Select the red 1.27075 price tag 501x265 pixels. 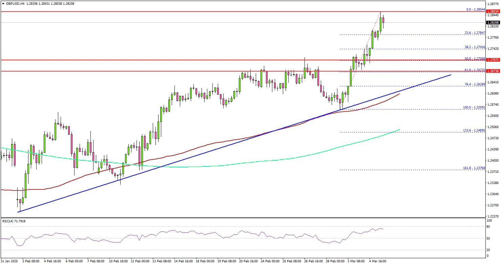point(493,60)
